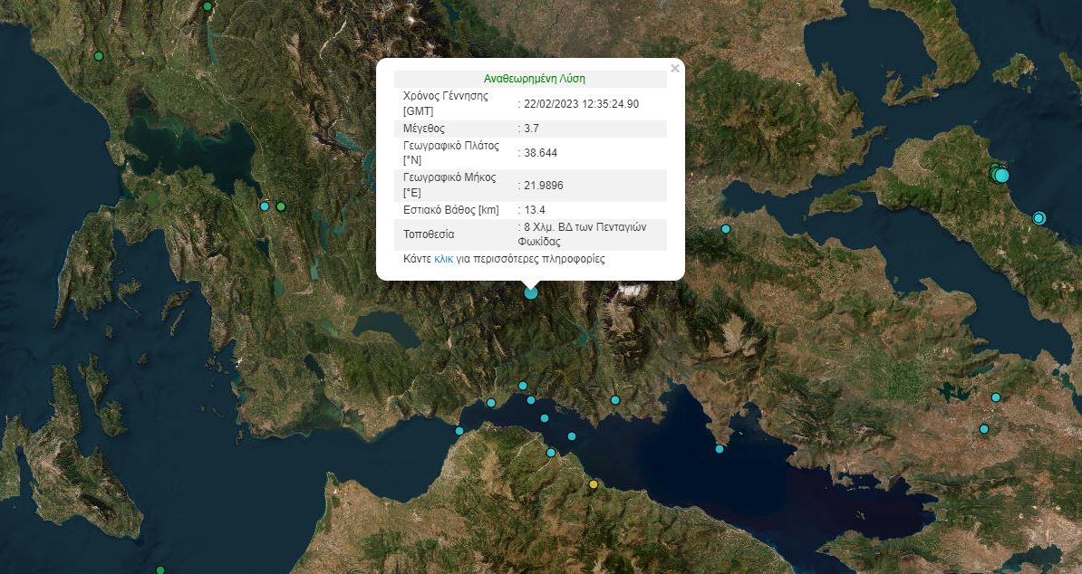Image resolution: width=1082 pixels, height=574 pixels.
Task: Click the origin time value 22/02/2023
Action: point(581,103)
